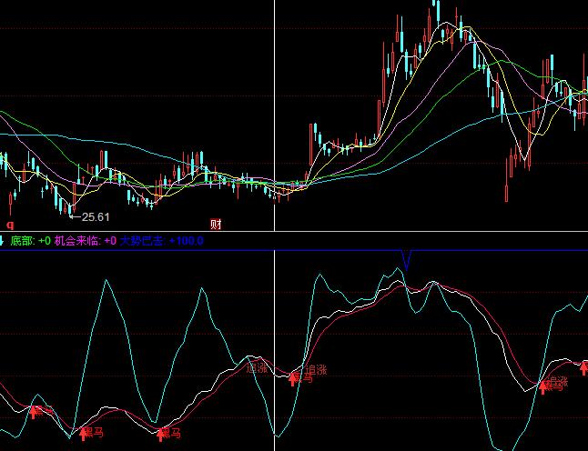Click the leftmost red up-arrow signal

[36, 412]
